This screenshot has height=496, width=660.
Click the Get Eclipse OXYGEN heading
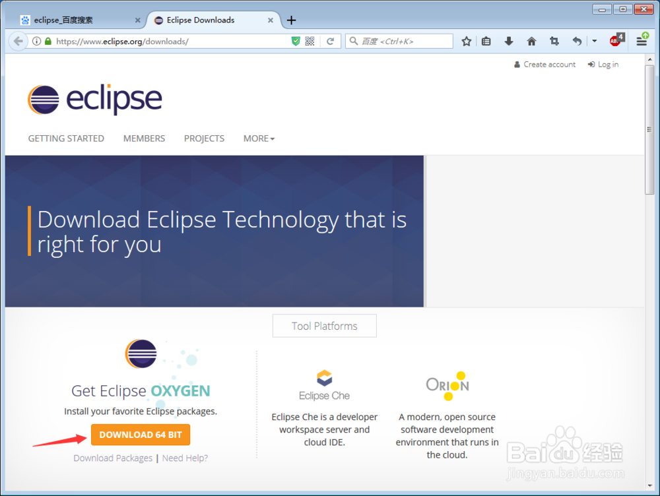(141, 391)
